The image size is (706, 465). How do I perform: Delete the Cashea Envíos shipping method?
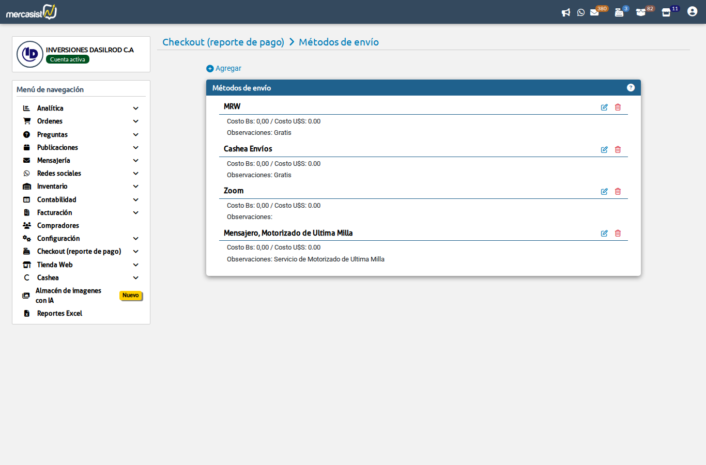click(618, 150)
